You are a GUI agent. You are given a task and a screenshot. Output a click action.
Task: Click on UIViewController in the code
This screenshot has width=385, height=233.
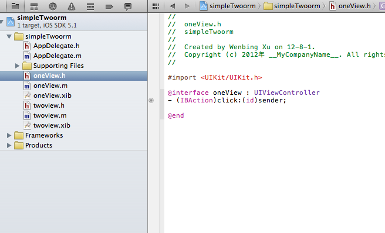click(x=287, y=92)
